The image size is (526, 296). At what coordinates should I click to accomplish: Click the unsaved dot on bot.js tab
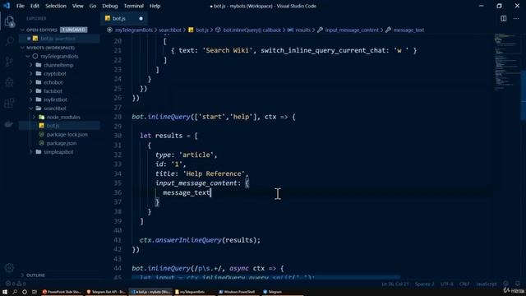pos(141,18)
